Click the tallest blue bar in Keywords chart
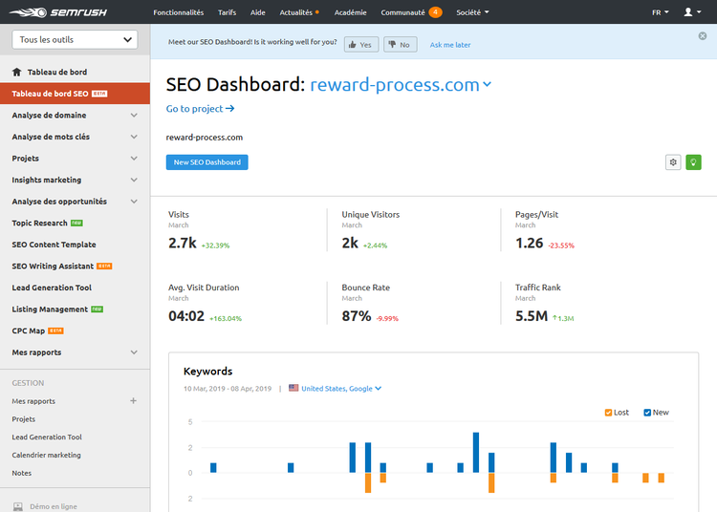 (x=476, y=452)
